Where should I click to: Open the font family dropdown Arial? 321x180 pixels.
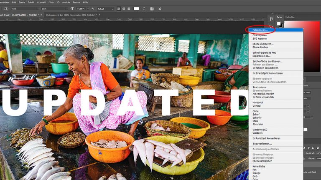click(25, 9)
